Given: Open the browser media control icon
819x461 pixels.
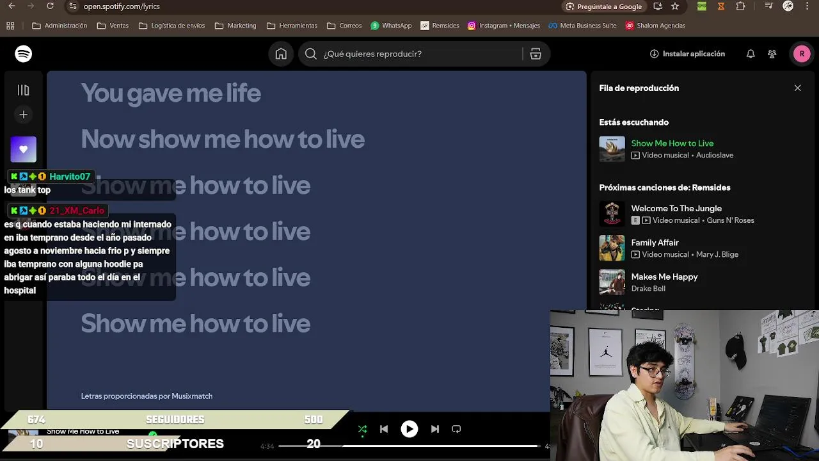Looking at the screenshot, I should pyautogui.click(x=769, y=6).
